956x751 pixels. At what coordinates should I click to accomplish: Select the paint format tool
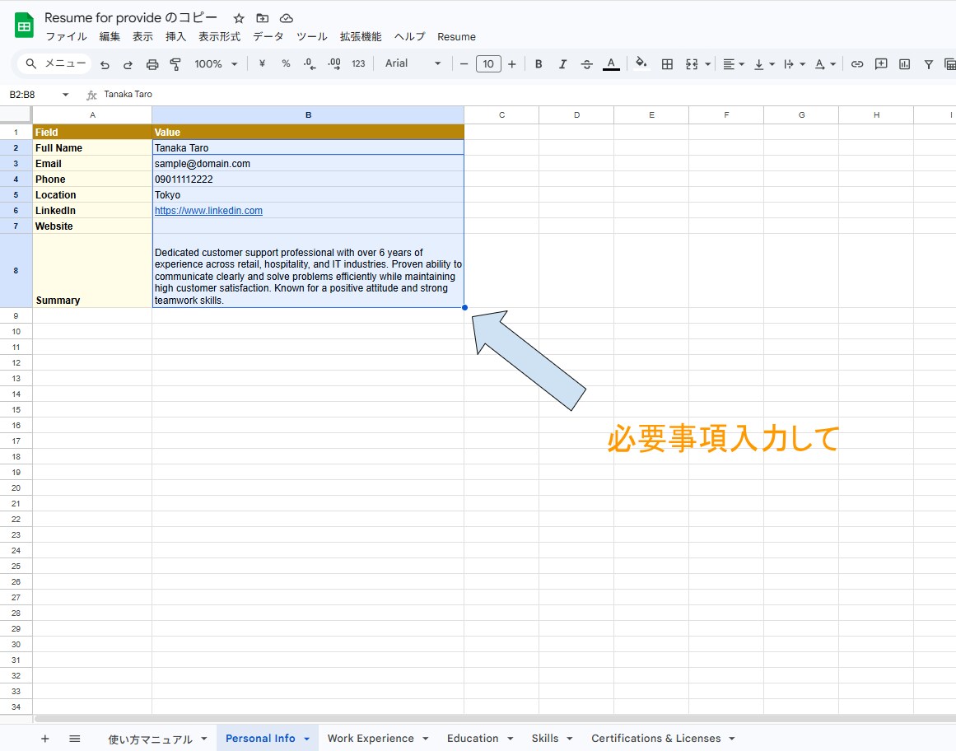tap(175, 64)
